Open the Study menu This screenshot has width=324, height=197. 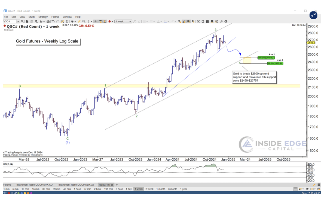pos(32,17)
